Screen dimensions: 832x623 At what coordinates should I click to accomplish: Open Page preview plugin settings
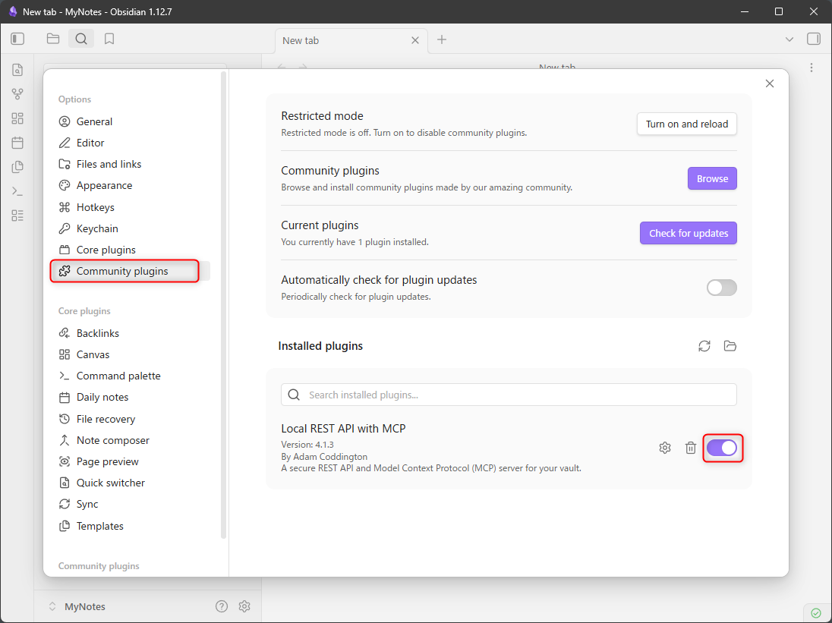pyautogui.click(x=130, y=461)
